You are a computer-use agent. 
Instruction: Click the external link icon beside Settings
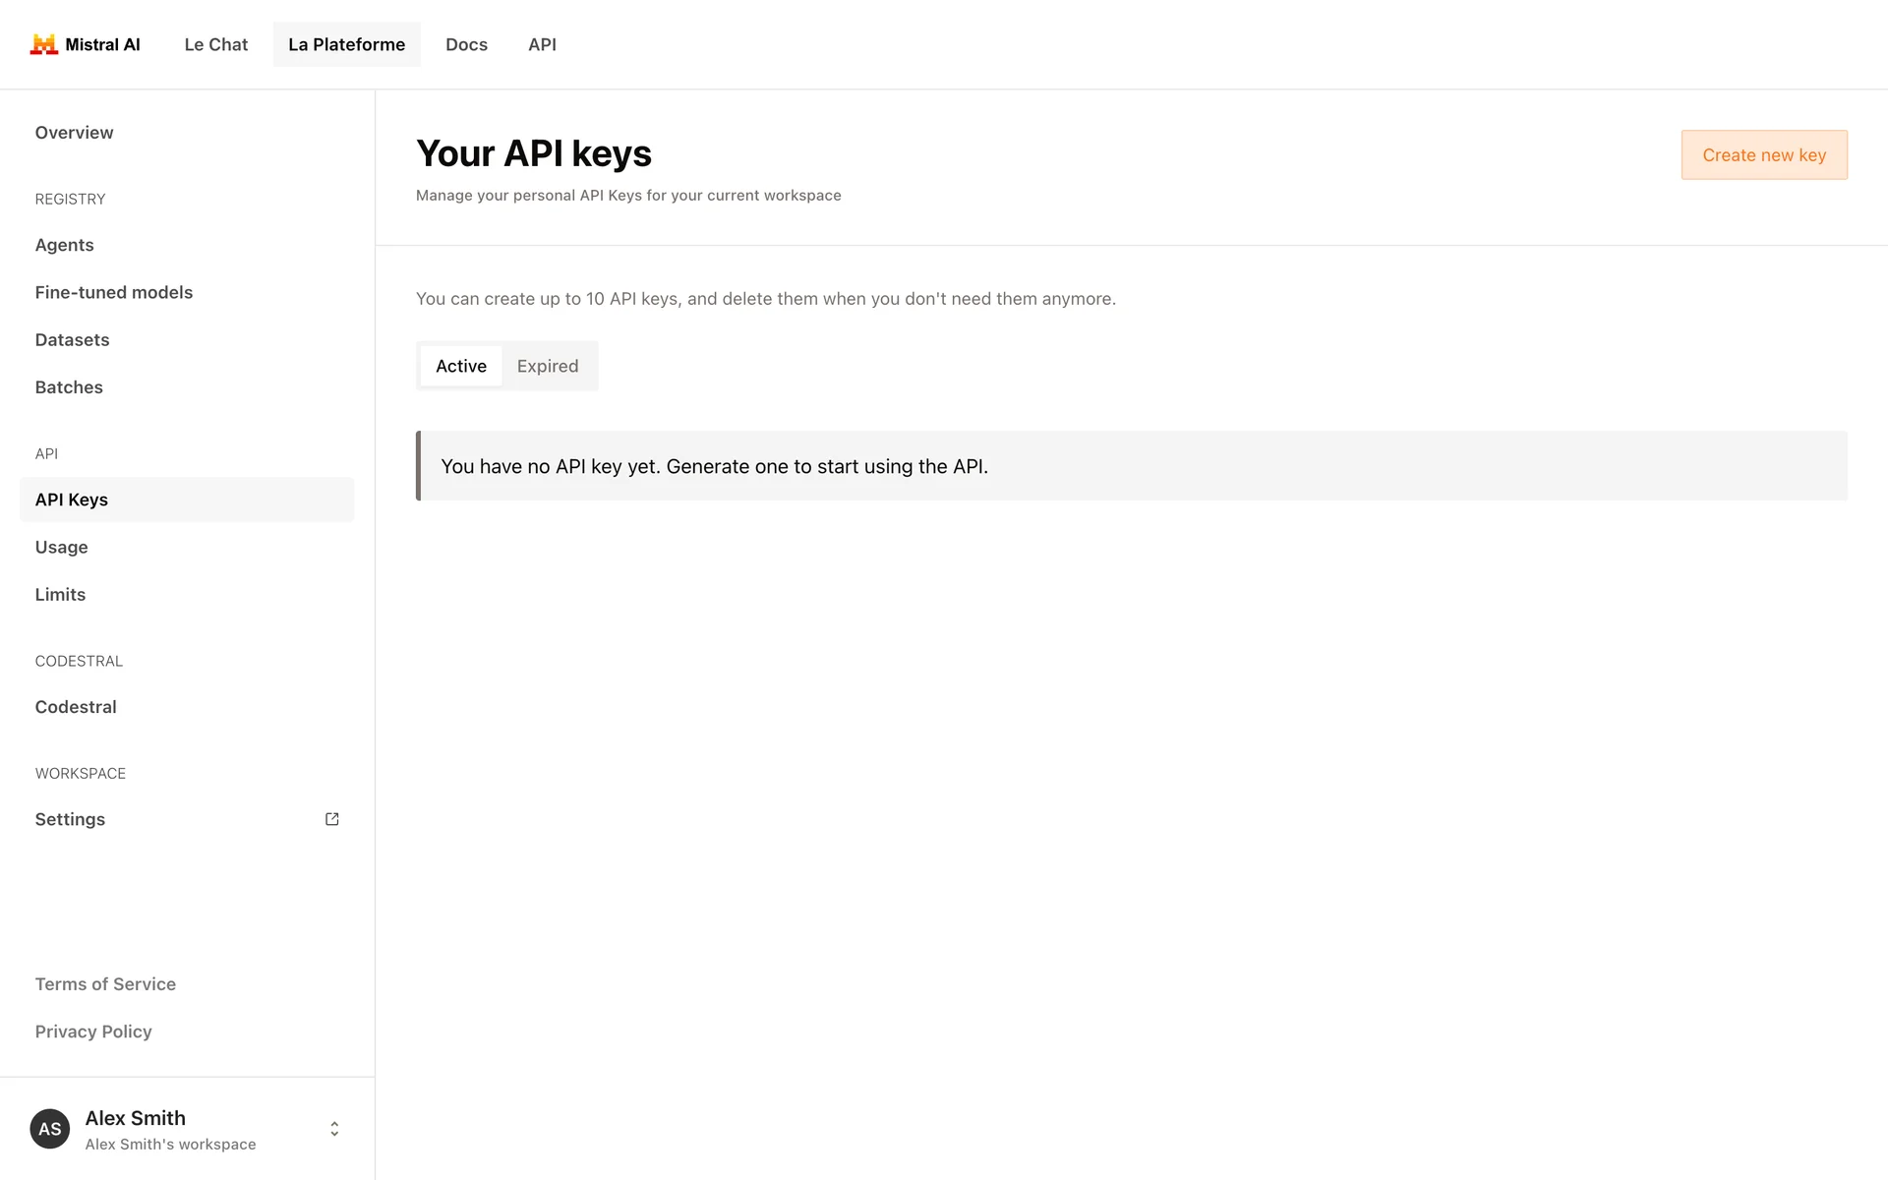click(332, 819)
